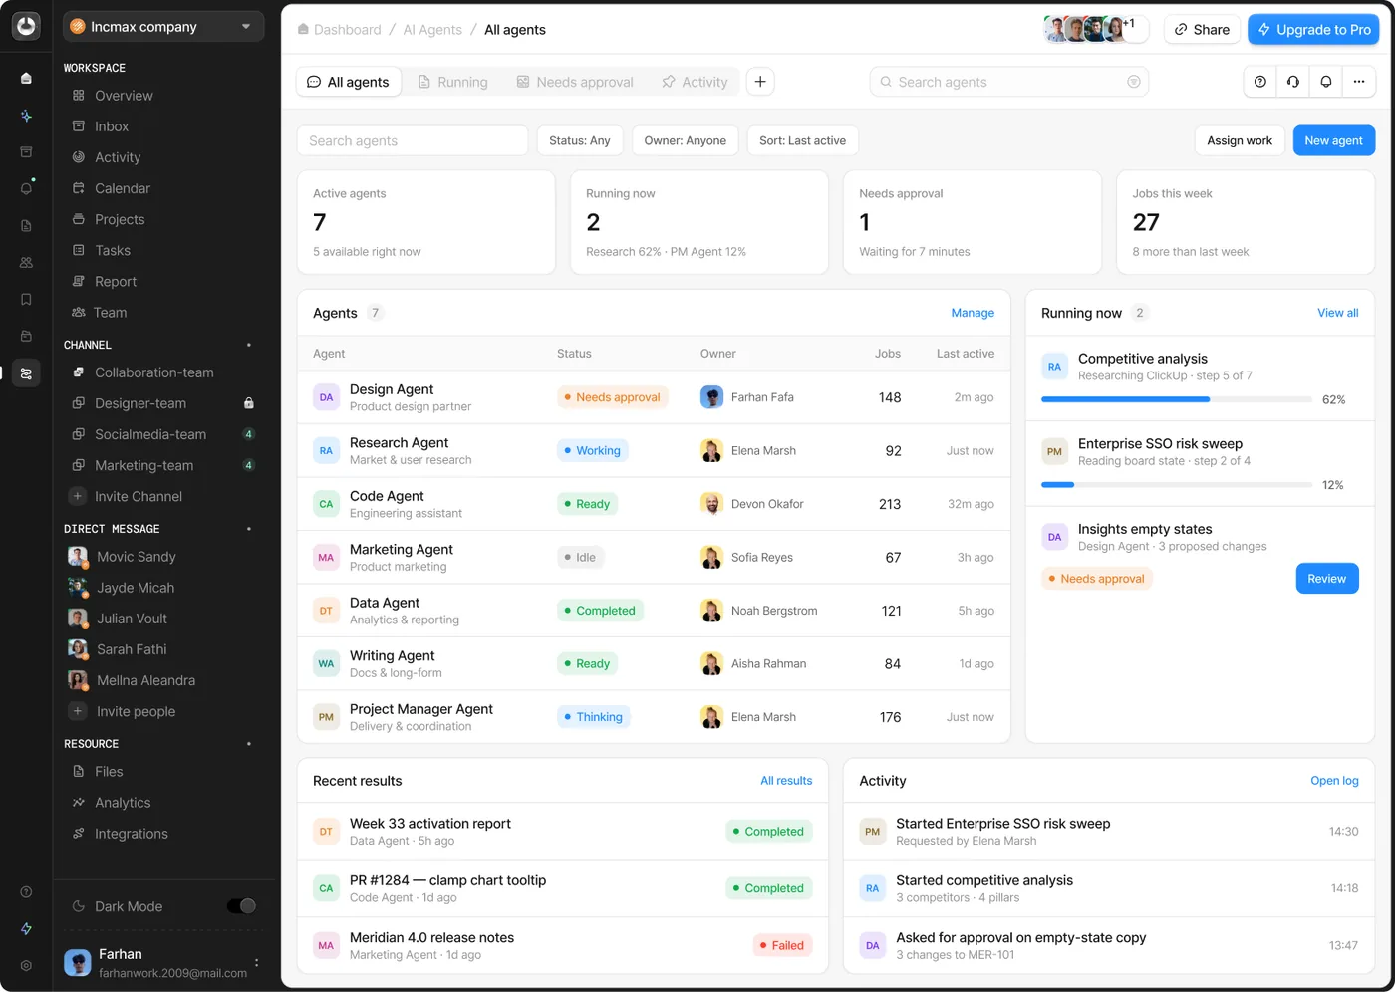Open the Sort: Last active dropdown
1395x992 pixels.
tap(802, 140)
